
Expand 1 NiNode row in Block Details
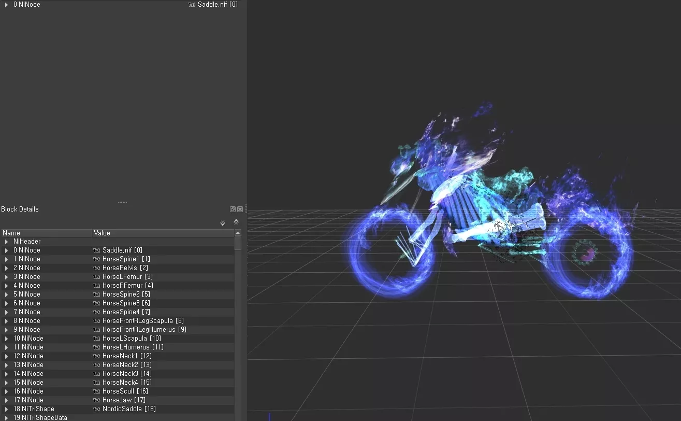pyautogui.click(x=6, y=259)
